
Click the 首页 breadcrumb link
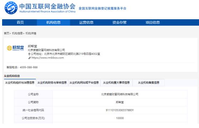7,33
